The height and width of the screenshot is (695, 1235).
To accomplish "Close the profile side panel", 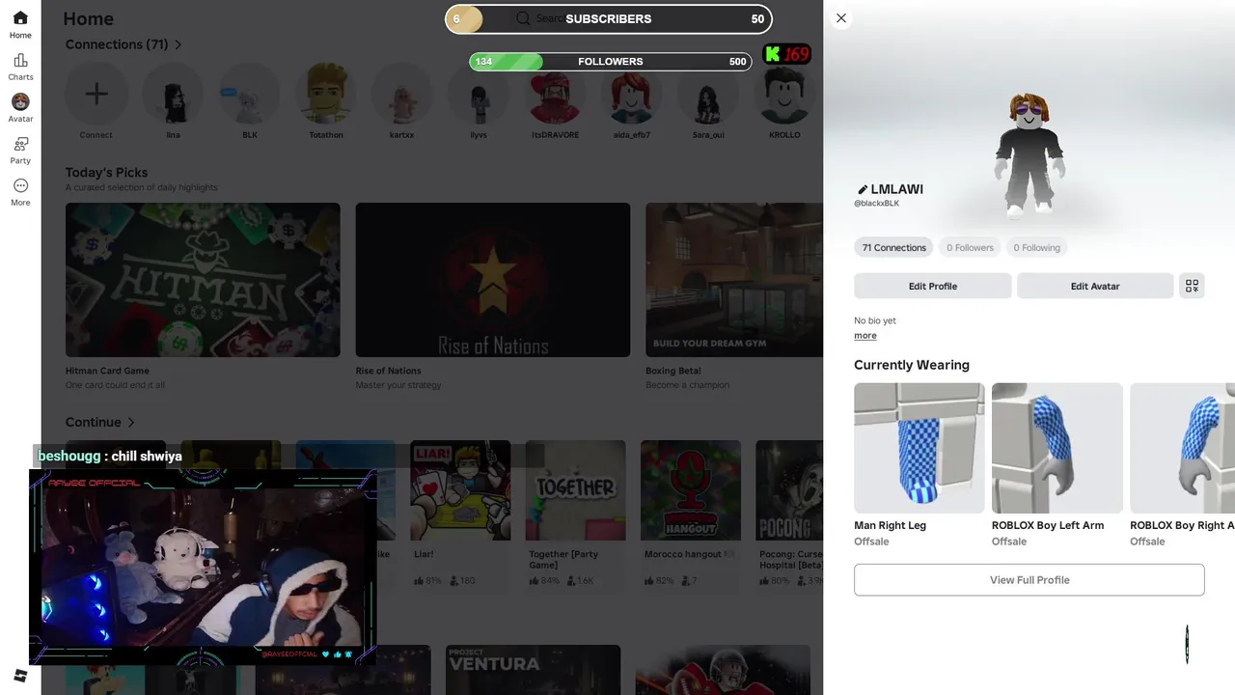I will pyautogui.click(x=841, y=18).
